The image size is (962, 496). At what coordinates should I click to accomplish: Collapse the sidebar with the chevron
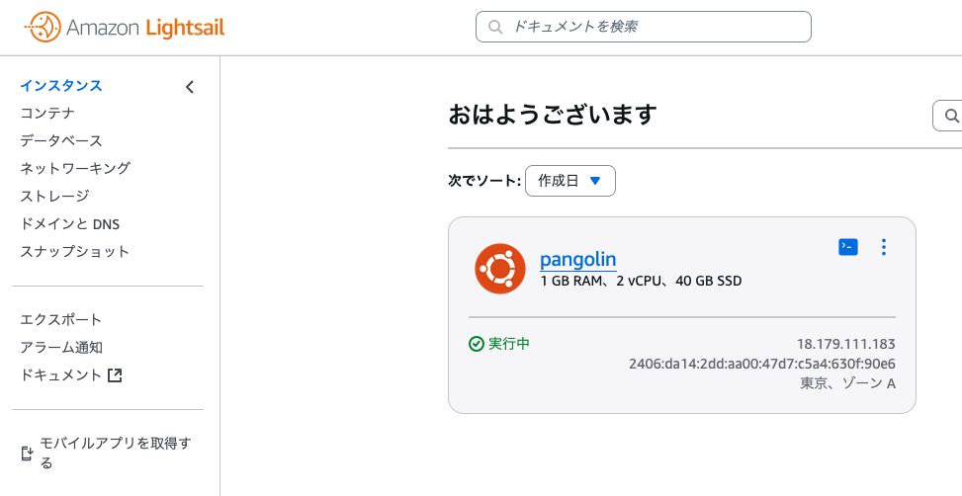click(190, 87)
